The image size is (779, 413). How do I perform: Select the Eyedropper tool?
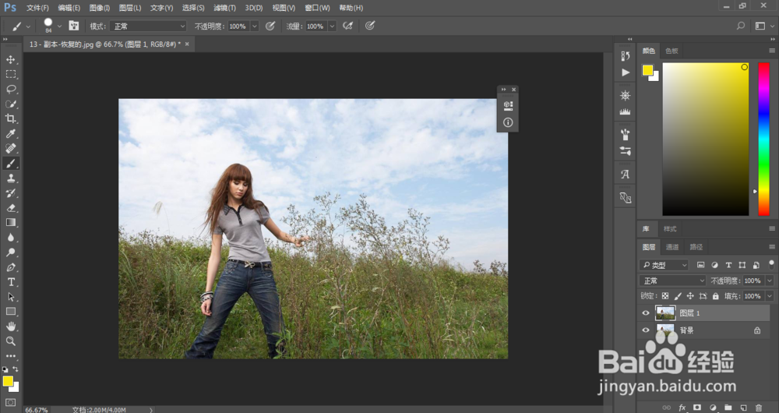10,133
